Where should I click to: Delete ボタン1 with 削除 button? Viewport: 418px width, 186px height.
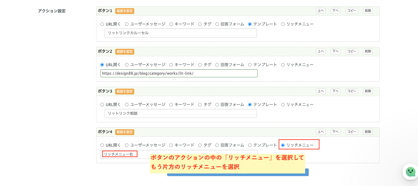pyautogui.click(x=368, y=11)
